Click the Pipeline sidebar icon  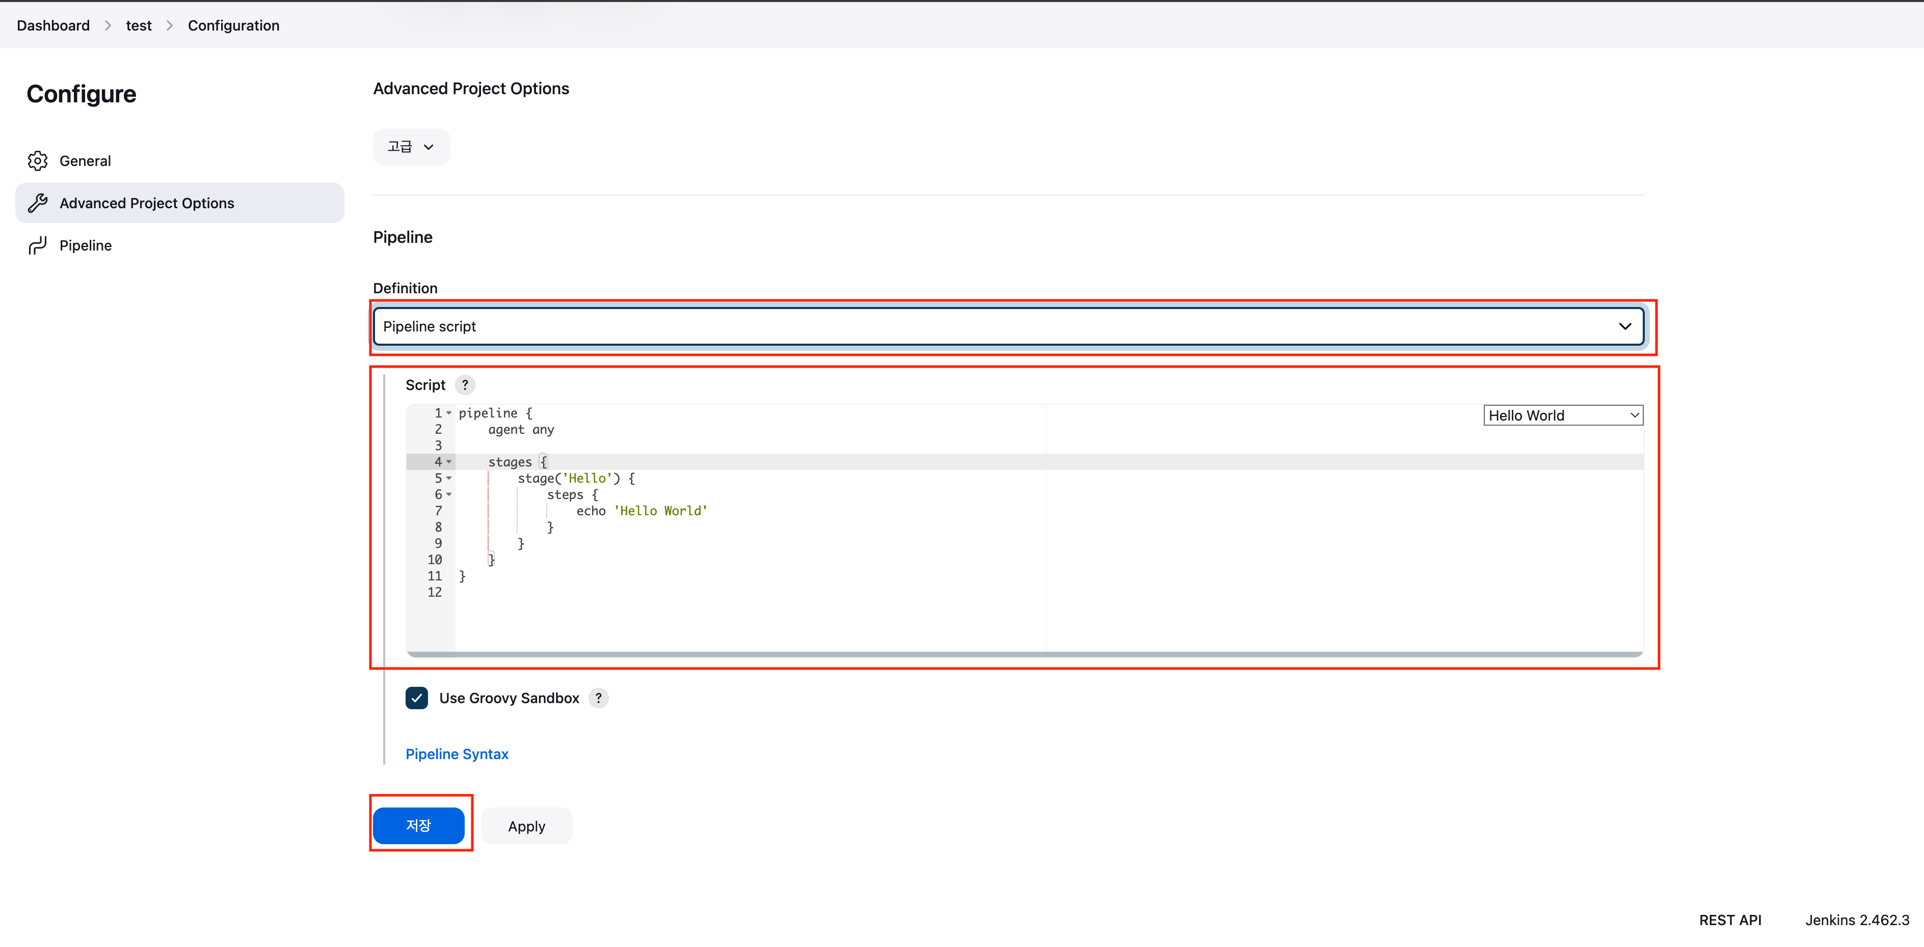tap(37, 245)
